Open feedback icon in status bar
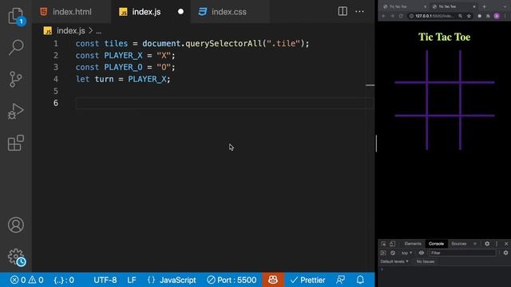 [x=341, y=280]
